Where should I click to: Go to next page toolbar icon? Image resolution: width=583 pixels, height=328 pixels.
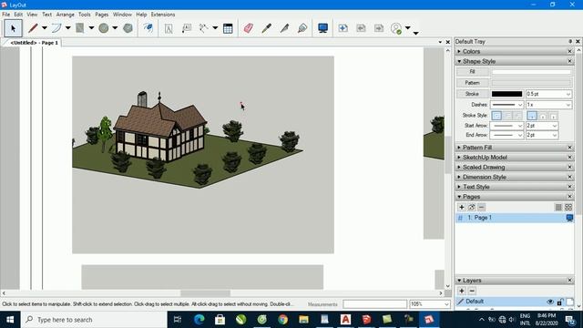pyautogui.click(x=379, y=28)
